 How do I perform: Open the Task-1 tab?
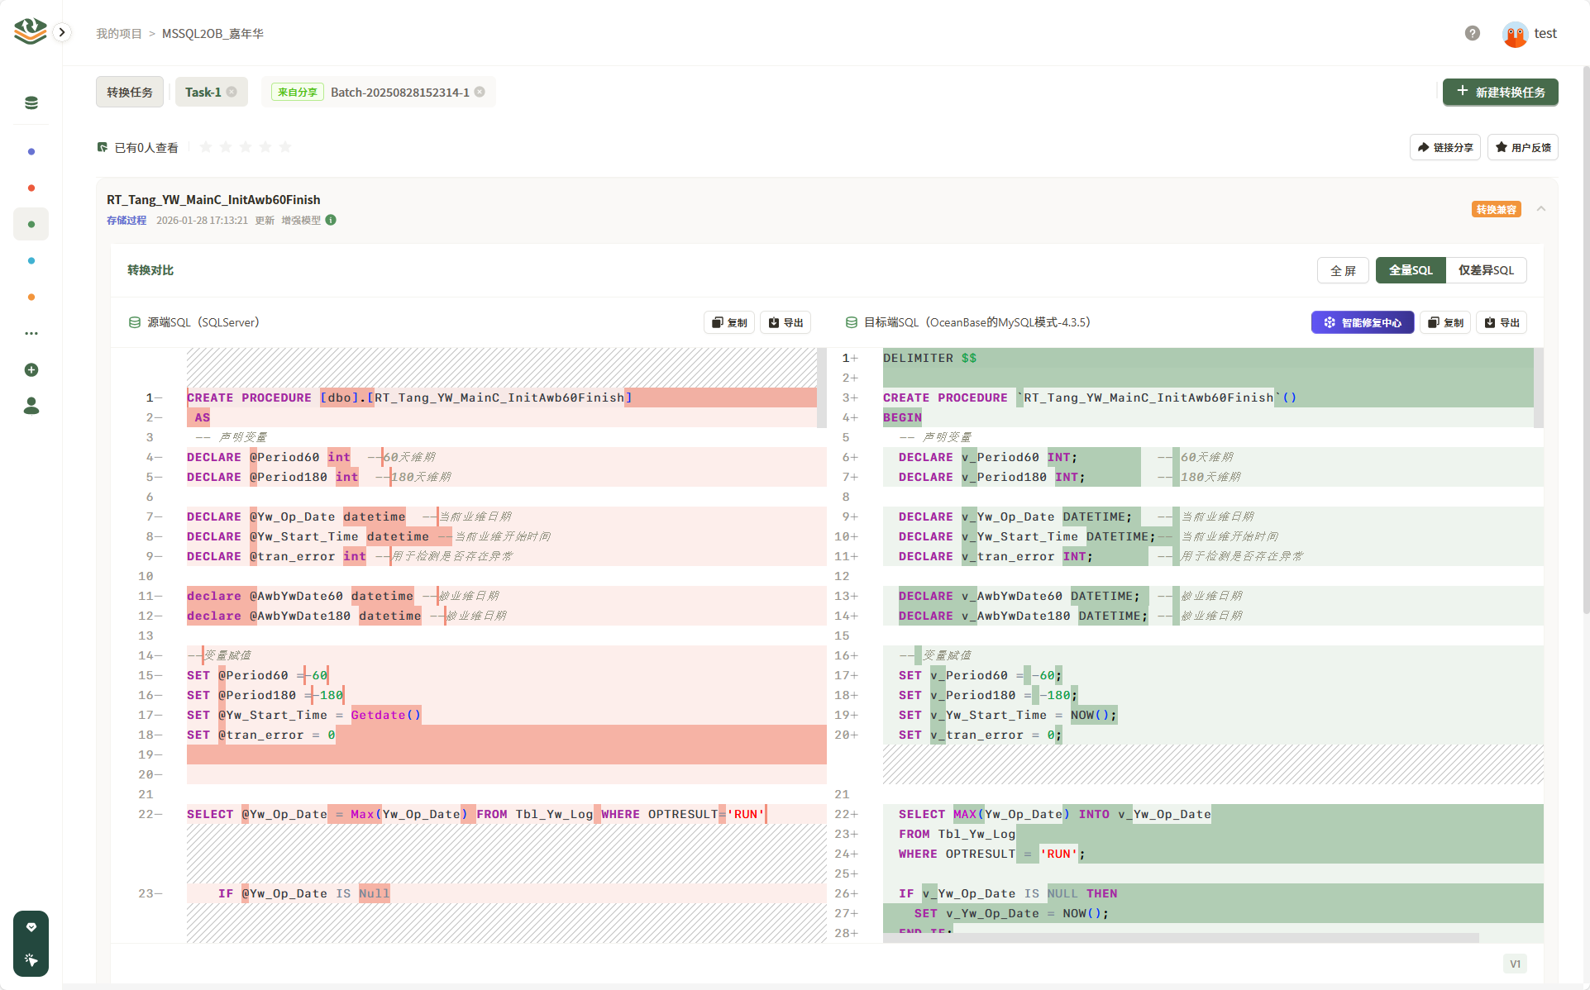coord(203,92)
